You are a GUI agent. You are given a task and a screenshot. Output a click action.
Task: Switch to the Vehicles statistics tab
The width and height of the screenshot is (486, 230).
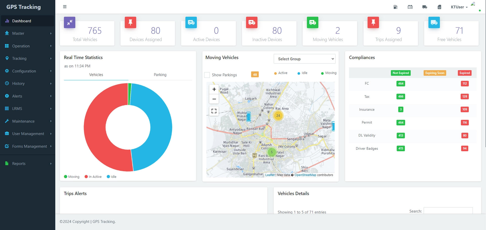pos(96,75)
